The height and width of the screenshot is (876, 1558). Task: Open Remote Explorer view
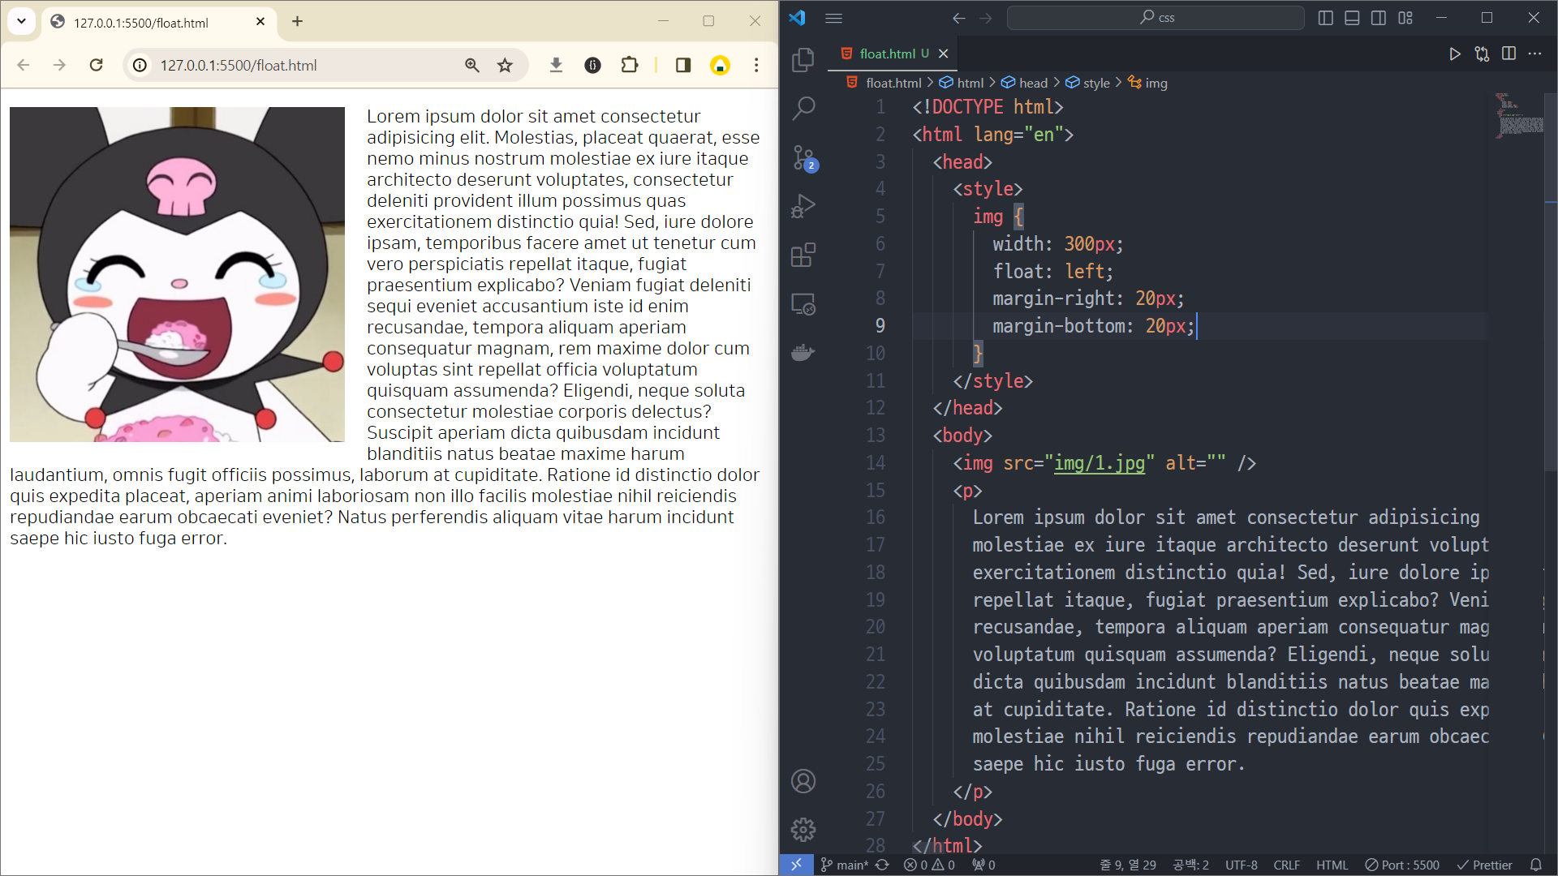tap(803, 304)
